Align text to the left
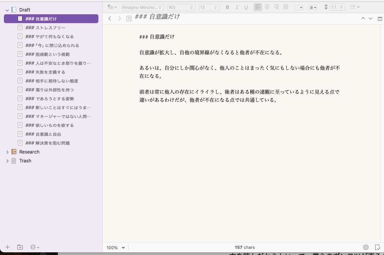Image resolution: width=384 pixels, height=255 pixels. (x=257, y=7)
